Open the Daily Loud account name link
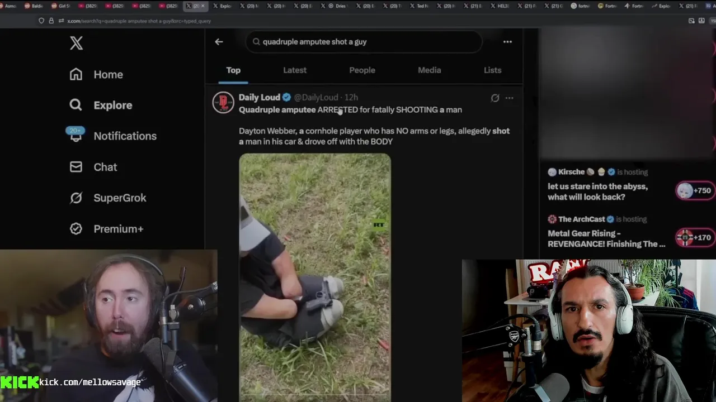 click(x=260, y=97)
